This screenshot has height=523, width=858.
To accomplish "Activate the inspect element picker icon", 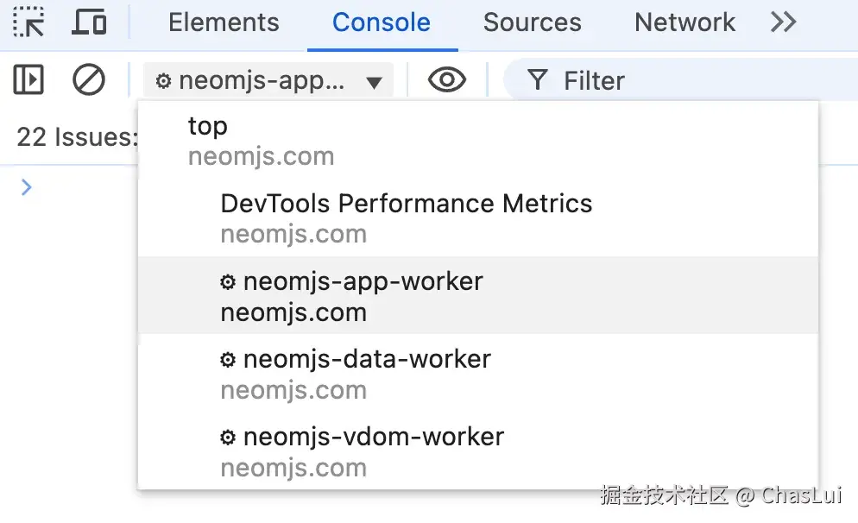I will click(x=28, y=22).
